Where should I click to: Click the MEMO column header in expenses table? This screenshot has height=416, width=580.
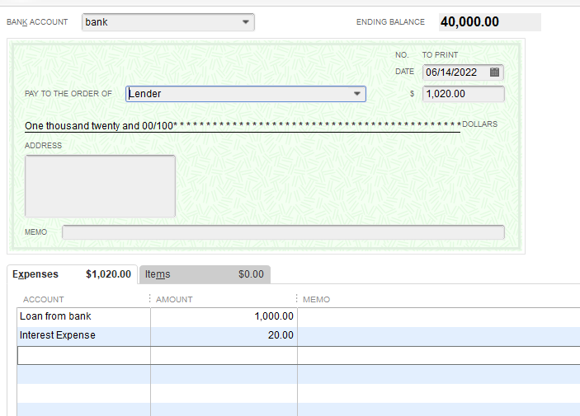[x=316, y=300]
